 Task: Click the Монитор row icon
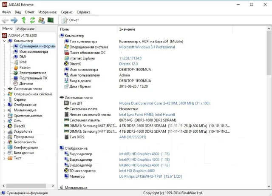66,176
